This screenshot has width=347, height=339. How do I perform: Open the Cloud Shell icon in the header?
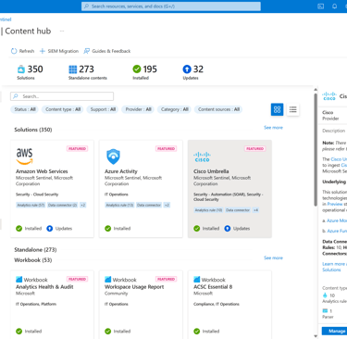coord(321,6)
